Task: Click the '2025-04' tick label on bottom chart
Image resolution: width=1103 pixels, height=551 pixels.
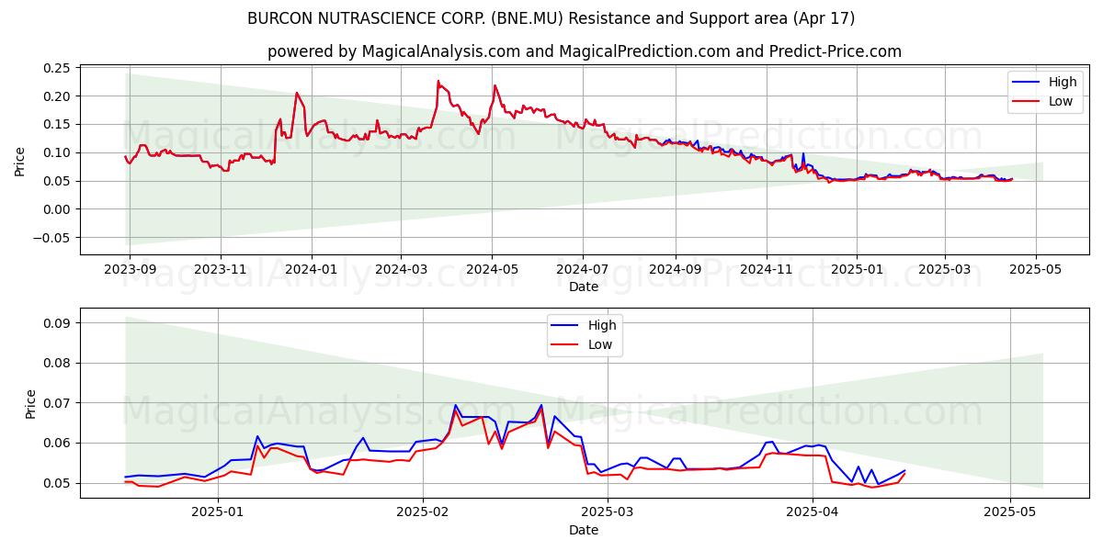Action: [813, 514]
